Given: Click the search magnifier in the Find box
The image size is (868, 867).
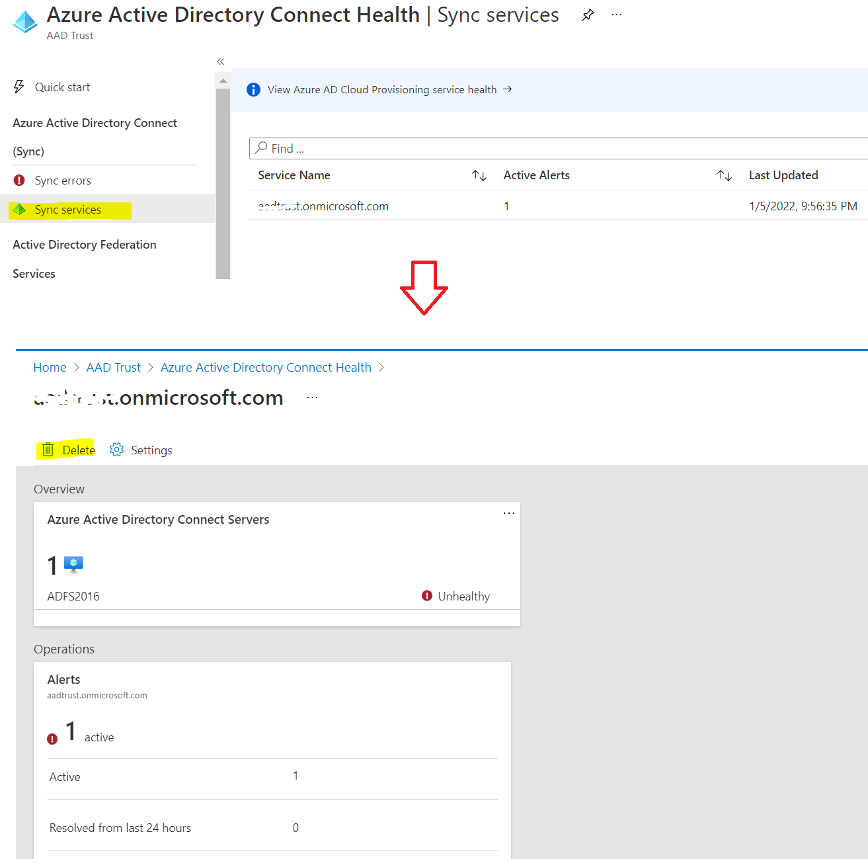Looking at the screenshot, I should (262, 147).
